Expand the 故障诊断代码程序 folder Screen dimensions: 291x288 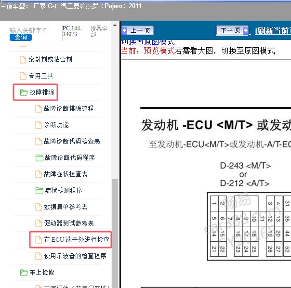(69, 158)
